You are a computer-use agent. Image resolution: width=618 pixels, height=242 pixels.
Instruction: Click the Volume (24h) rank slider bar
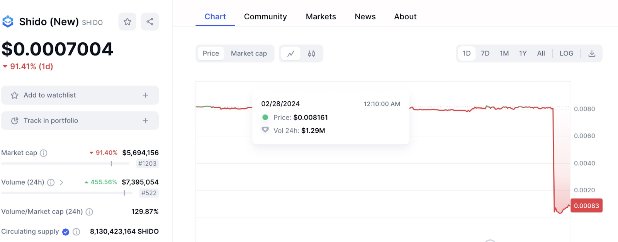point(67,193)
